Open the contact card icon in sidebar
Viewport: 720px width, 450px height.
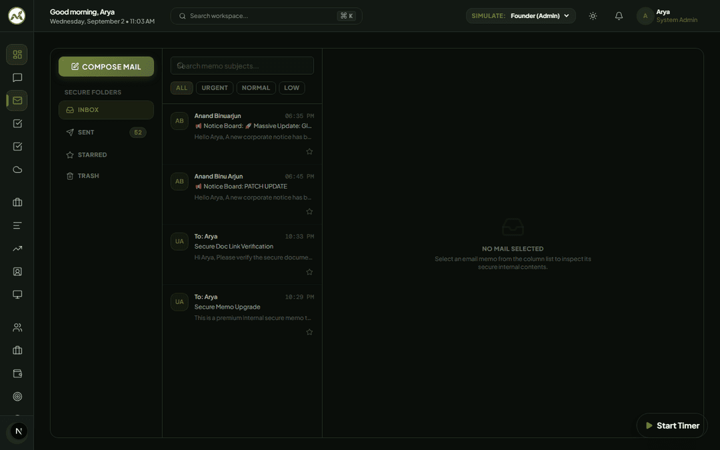17,271
